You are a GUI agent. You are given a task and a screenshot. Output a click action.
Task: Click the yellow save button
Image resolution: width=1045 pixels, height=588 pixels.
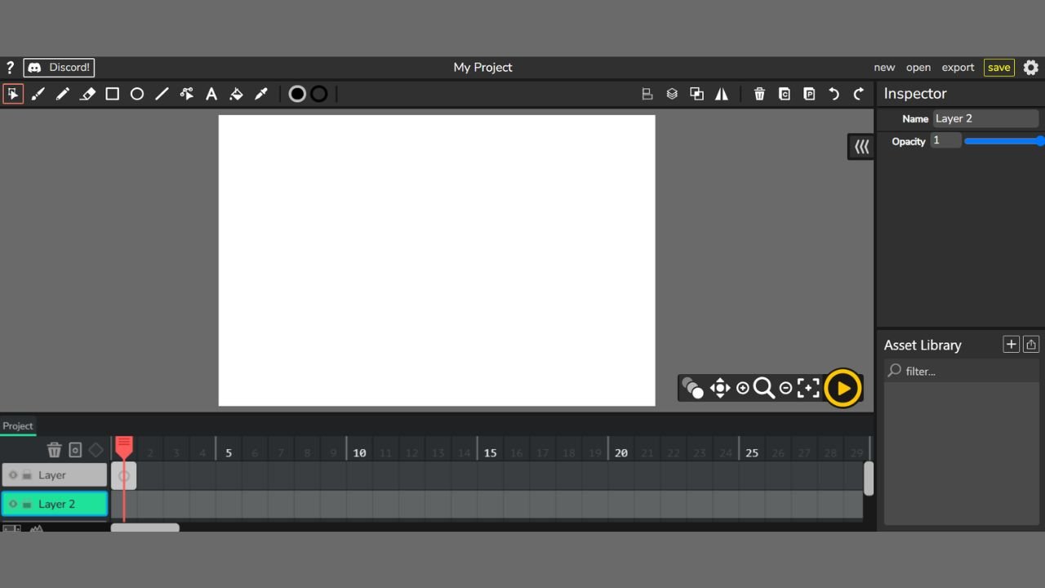(999, 68)
